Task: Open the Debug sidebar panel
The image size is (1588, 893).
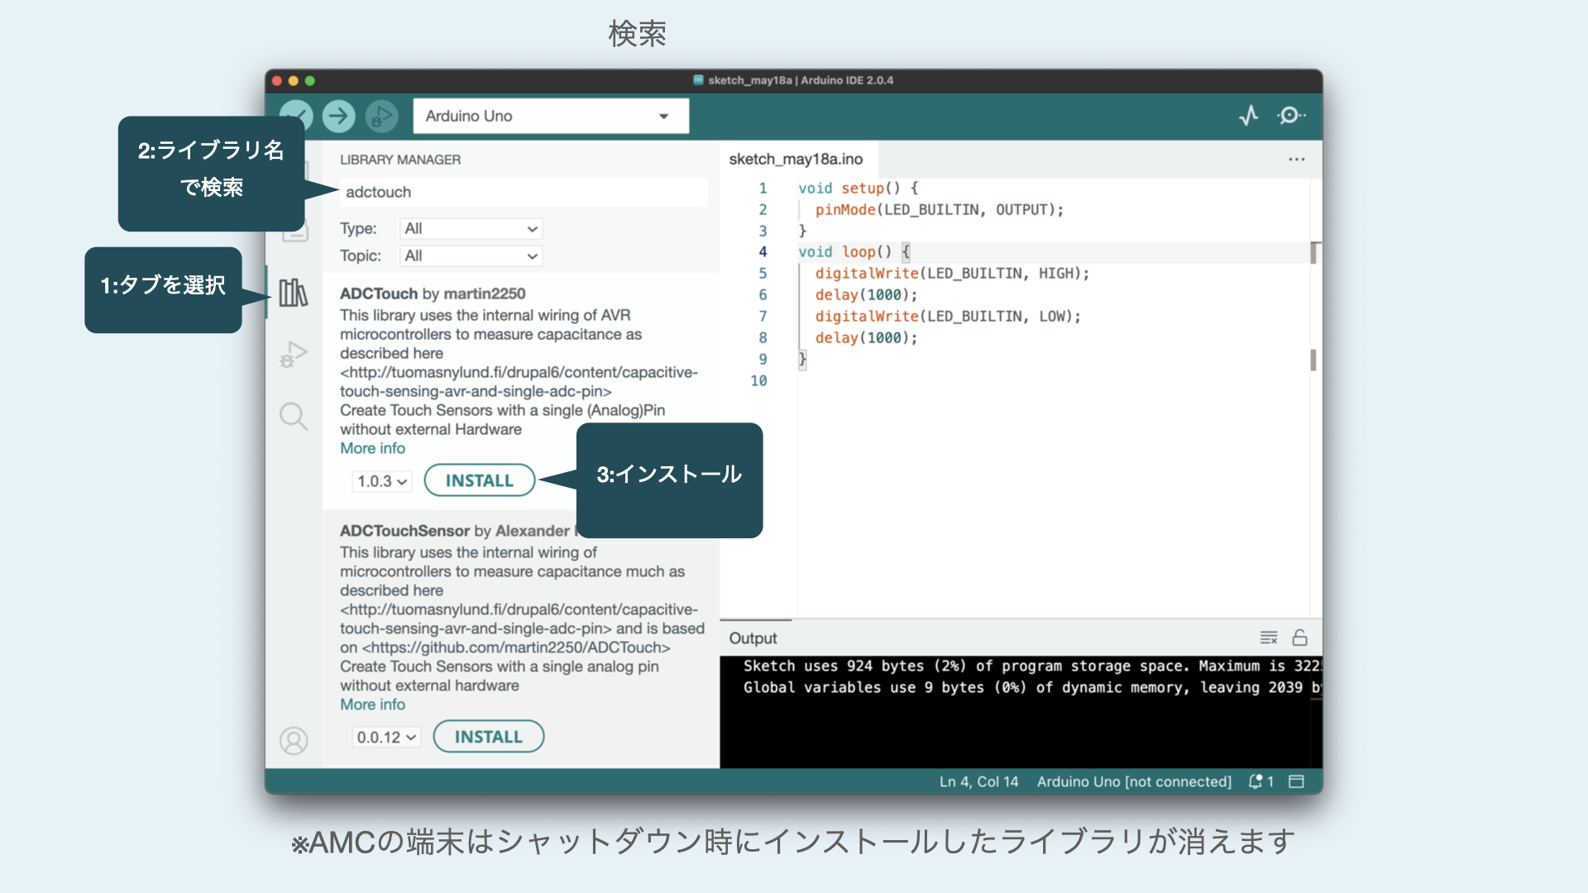Action: click(293, 355)
